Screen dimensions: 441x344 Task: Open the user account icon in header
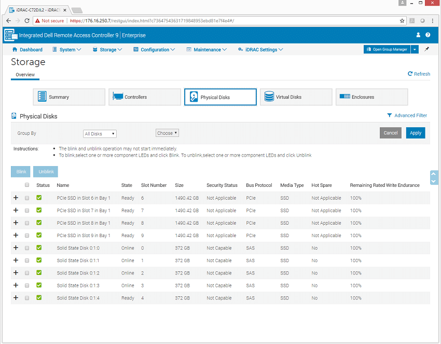click(418, 35)
